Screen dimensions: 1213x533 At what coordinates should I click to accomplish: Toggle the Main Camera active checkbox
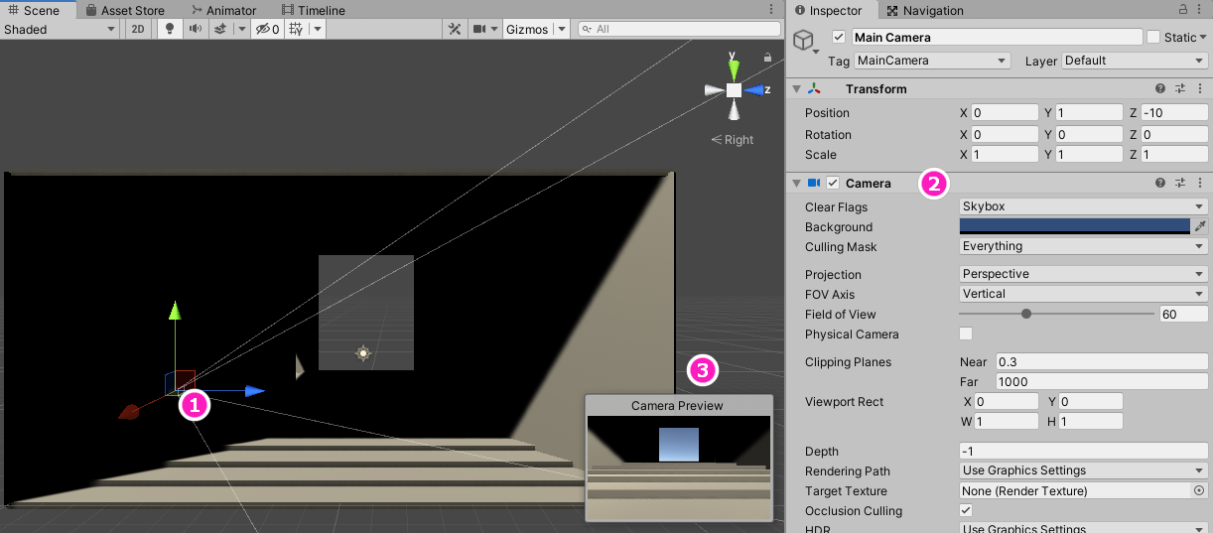point(839,38)
